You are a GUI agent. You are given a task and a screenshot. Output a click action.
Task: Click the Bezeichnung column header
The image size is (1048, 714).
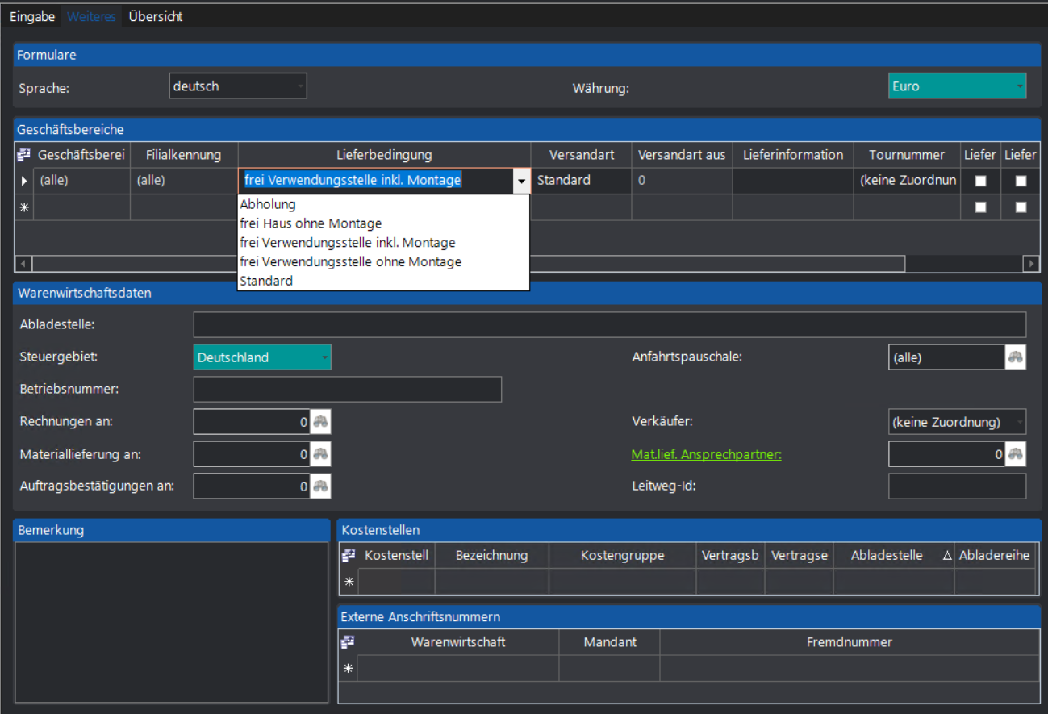491,556
